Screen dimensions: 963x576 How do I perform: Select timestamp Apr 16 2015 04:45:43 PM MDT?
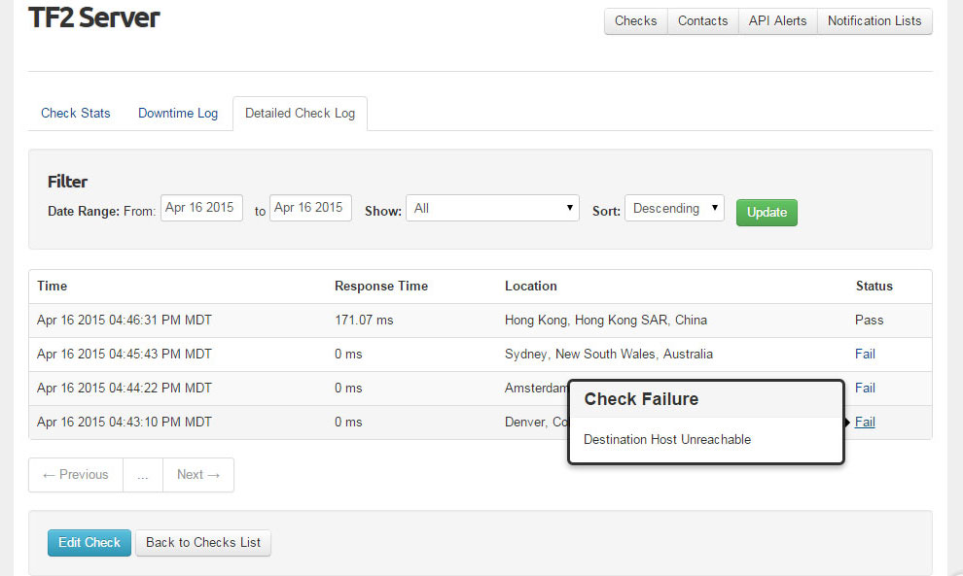(125, 354)
